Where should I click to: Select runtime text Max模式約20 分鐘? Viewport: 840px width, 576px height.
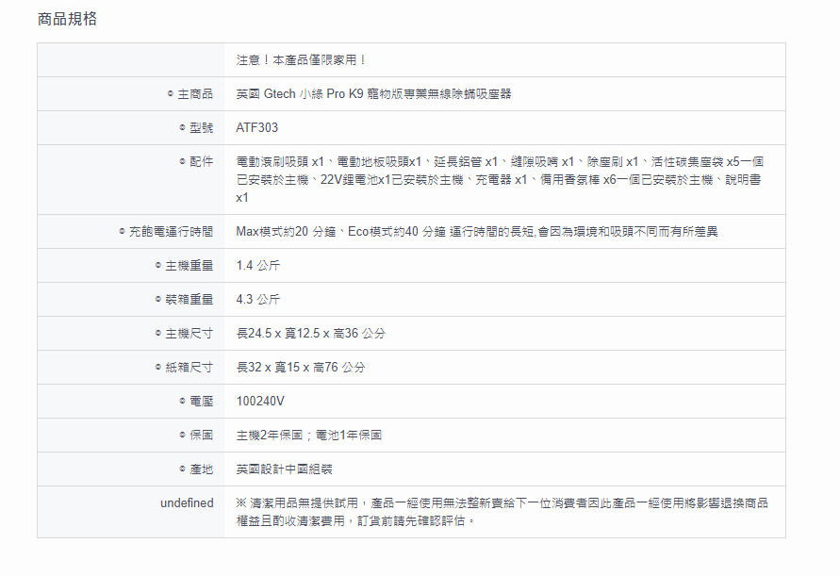[x=288, y=232]
